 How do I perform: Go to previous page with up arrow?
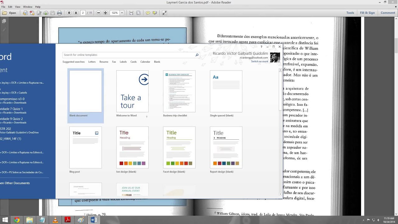click(69, 13)
